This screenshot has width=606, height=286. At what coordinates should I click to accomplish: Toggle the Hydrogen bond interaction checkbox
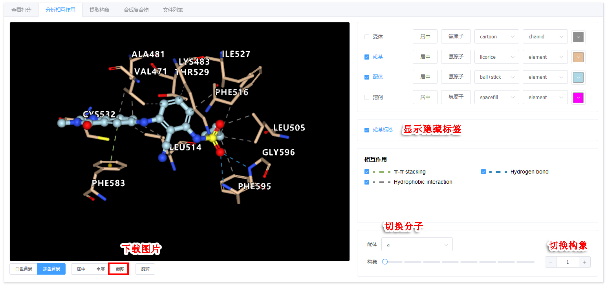483,172
